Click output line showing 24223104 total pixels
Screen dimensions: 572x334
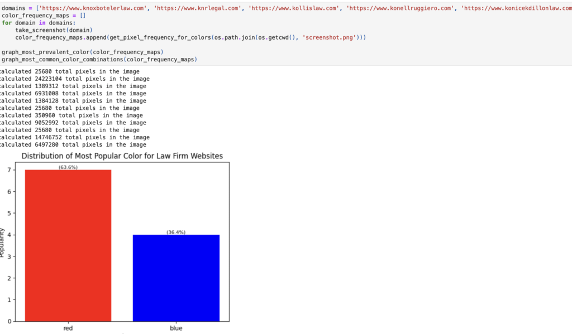pyautogui.click(x=74, y=79)
